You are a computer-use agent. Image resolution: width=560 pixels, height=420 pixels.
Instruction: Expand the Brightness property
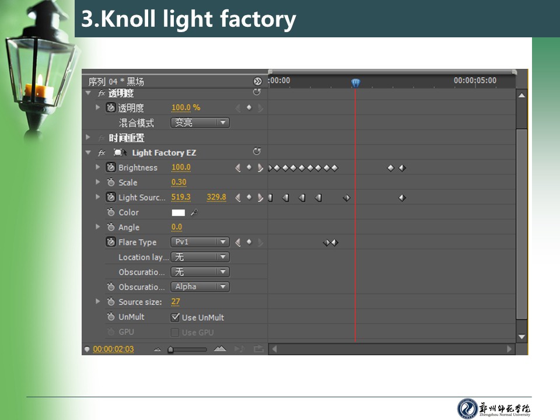pyautogui.click(x=97, y=167)
